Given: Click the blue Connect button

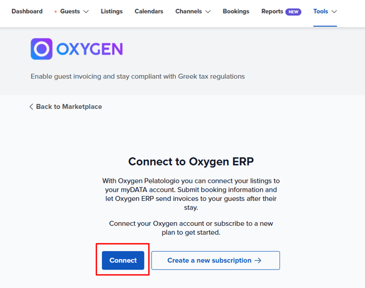Looking at the screenshot, I should [123, 260].
